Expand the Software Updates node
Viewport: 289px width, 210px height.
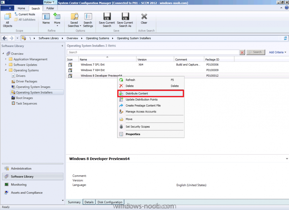click(x=6, y=65)
